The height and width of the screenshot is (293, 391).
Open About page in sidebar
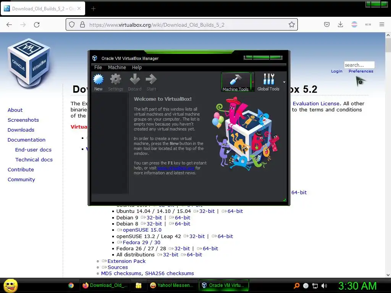click(15, 110)
